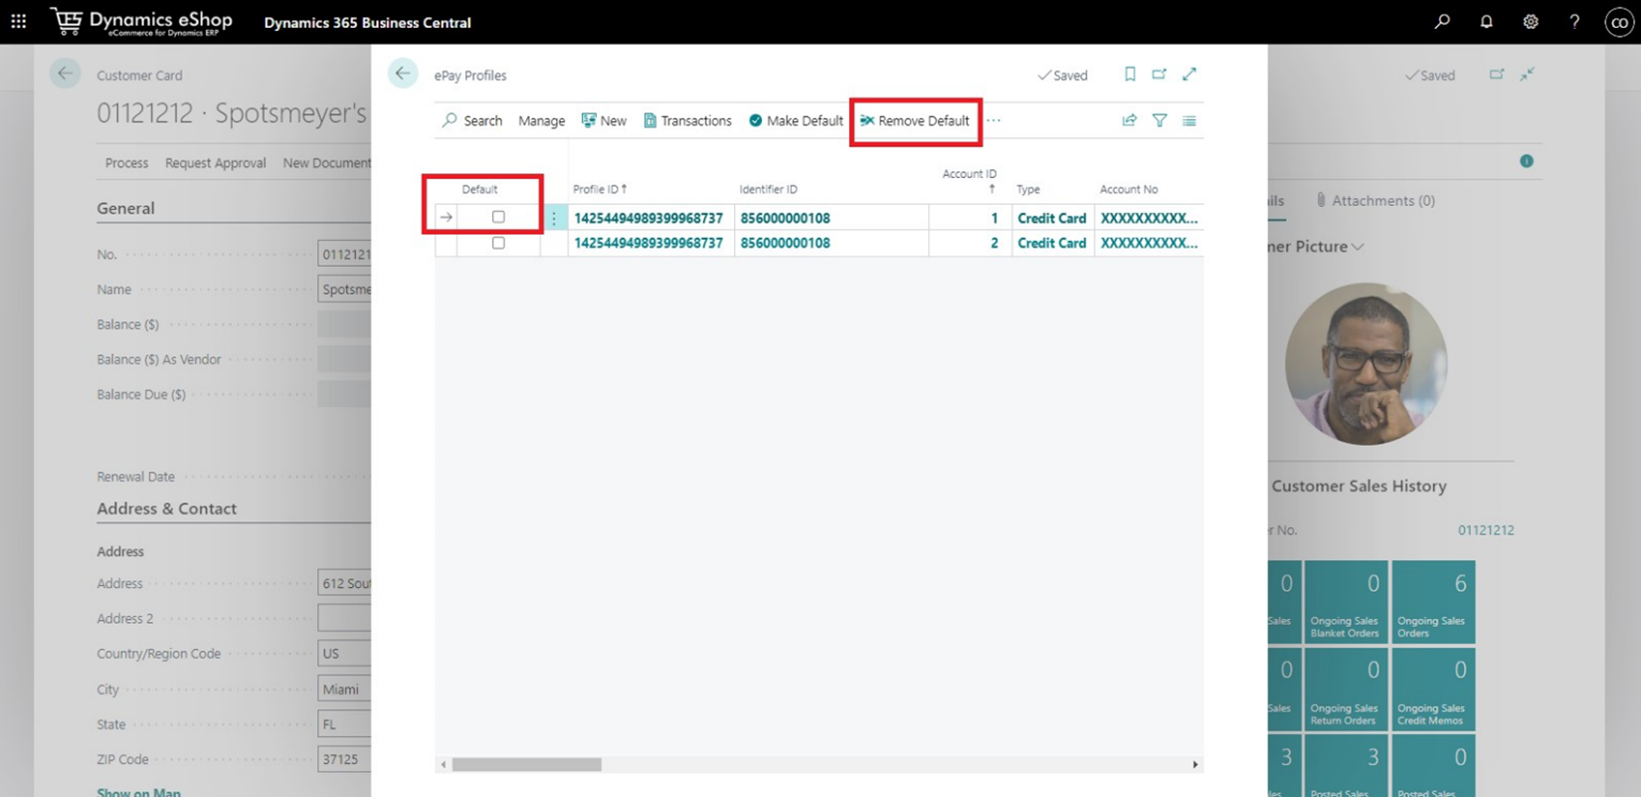The height and width of the screenshot is (797, 1641).
Task: Click the bookmark icon on ePay Profiles
Action: pos(1130,74)
